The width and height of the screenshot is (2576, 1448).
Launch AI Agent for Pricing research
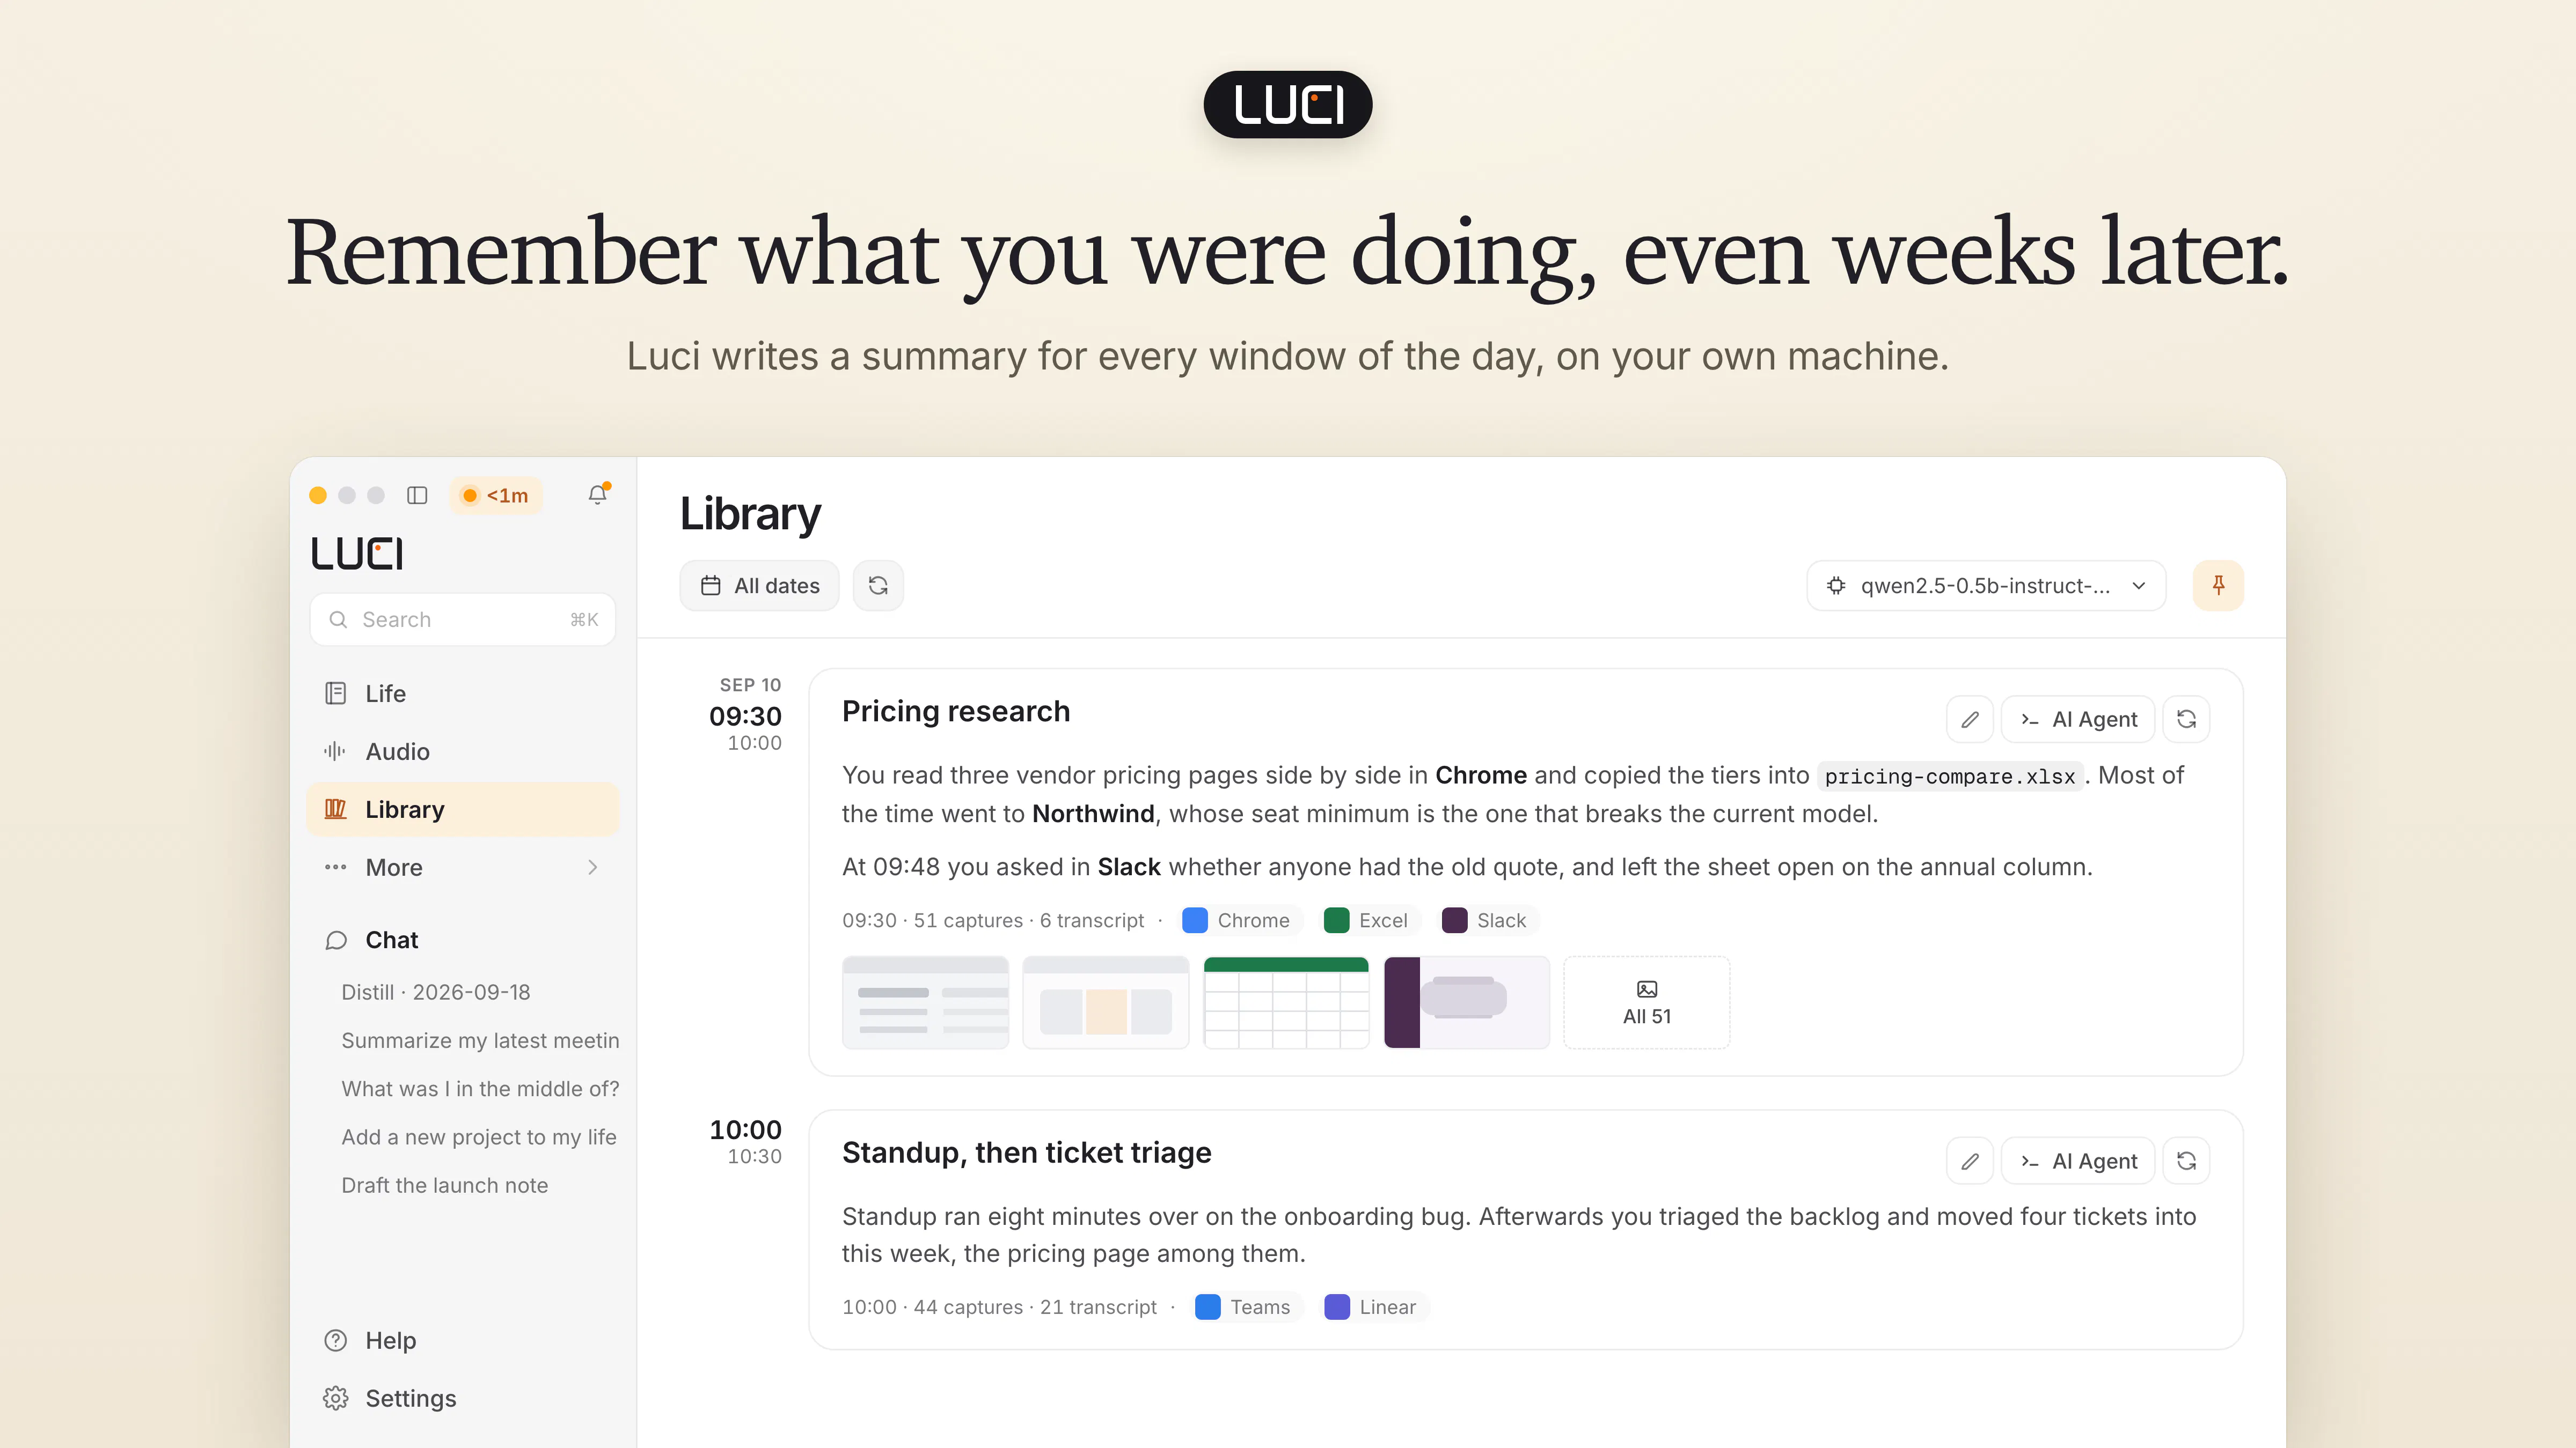pos(2078,720)
